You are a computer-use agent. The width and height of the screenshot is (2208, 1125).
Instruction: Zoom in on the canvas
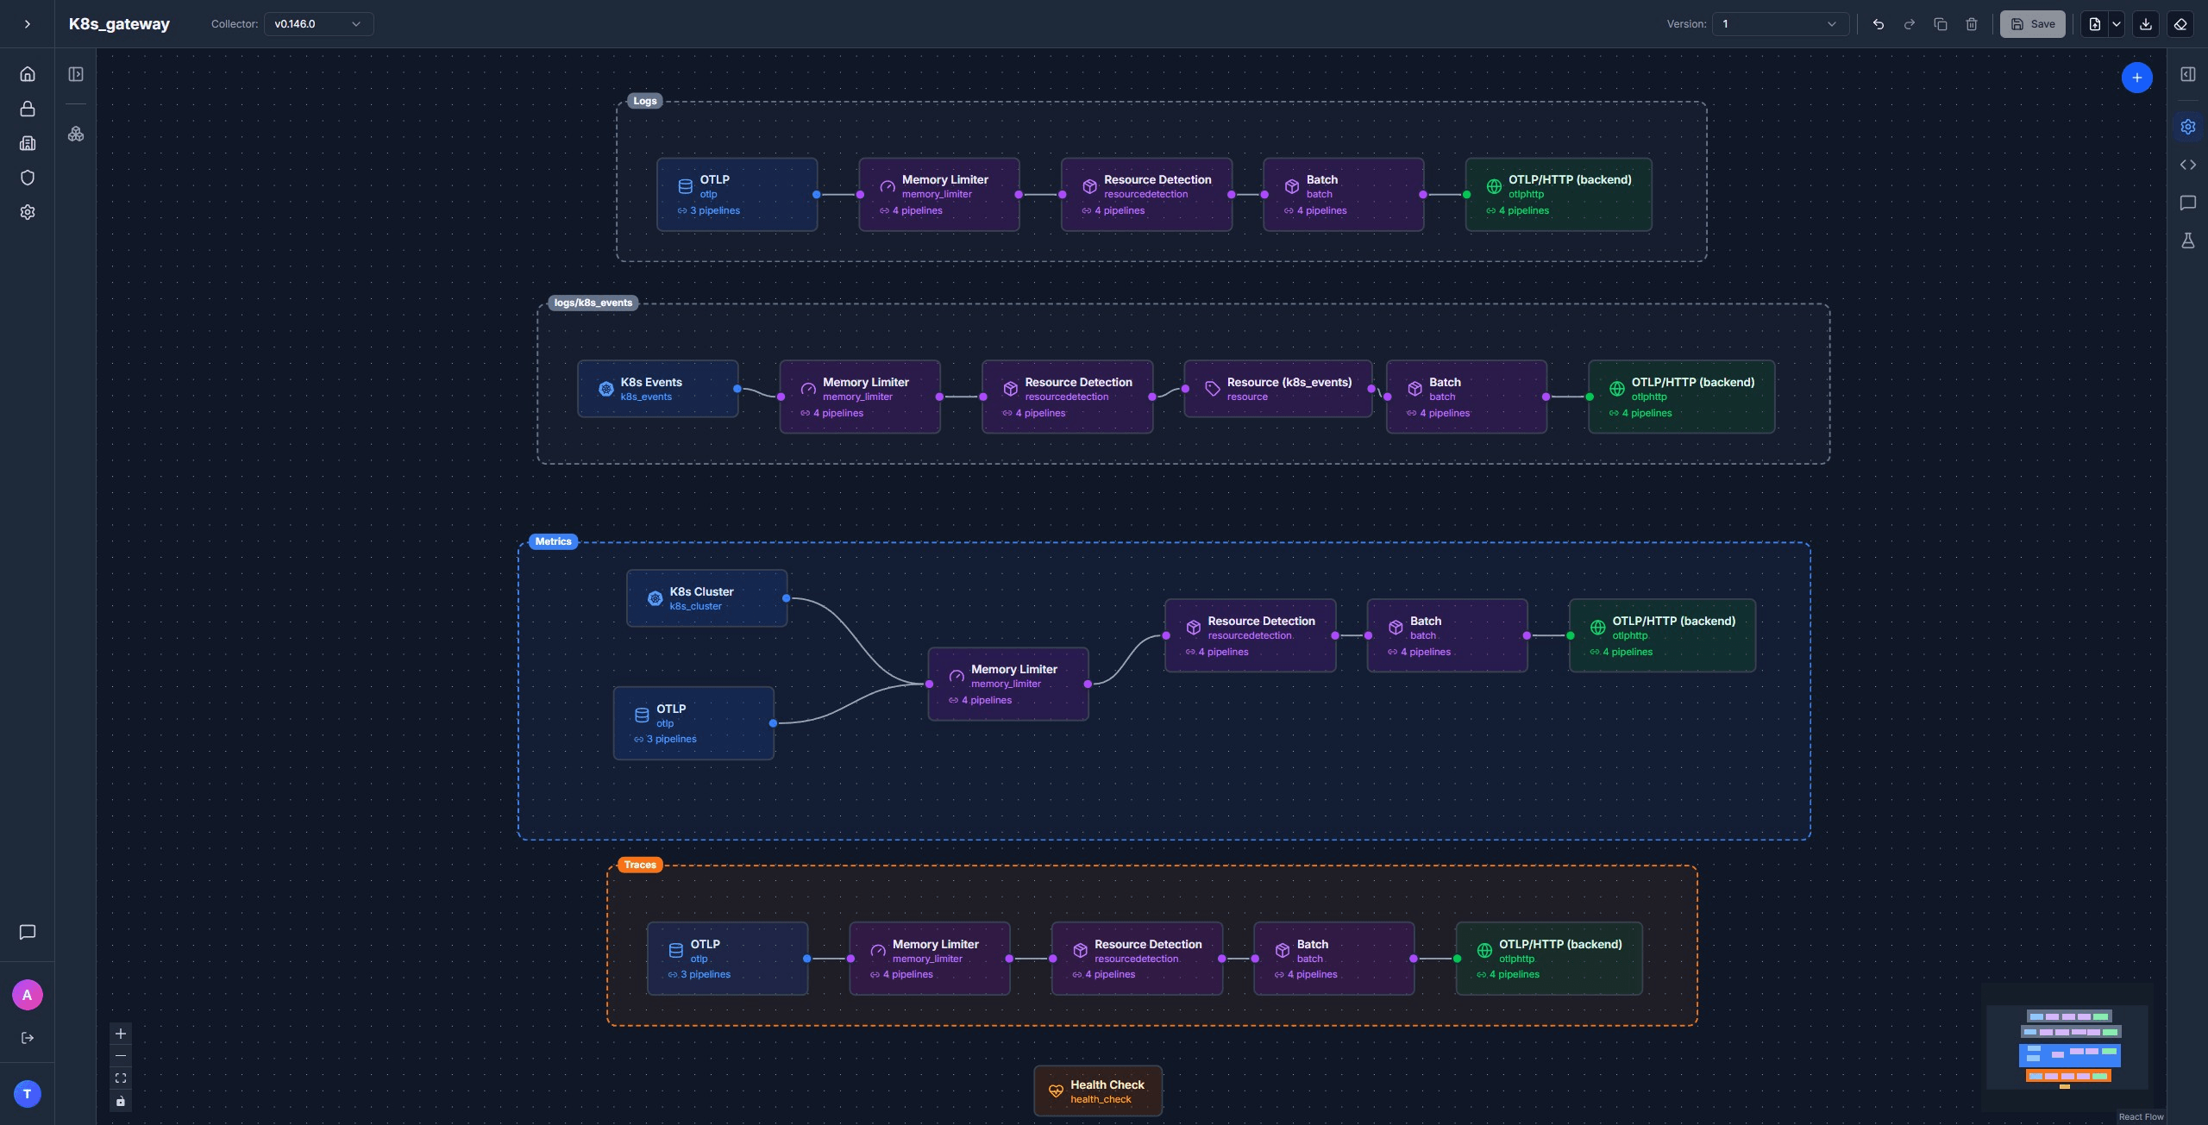click(121, 1034)
